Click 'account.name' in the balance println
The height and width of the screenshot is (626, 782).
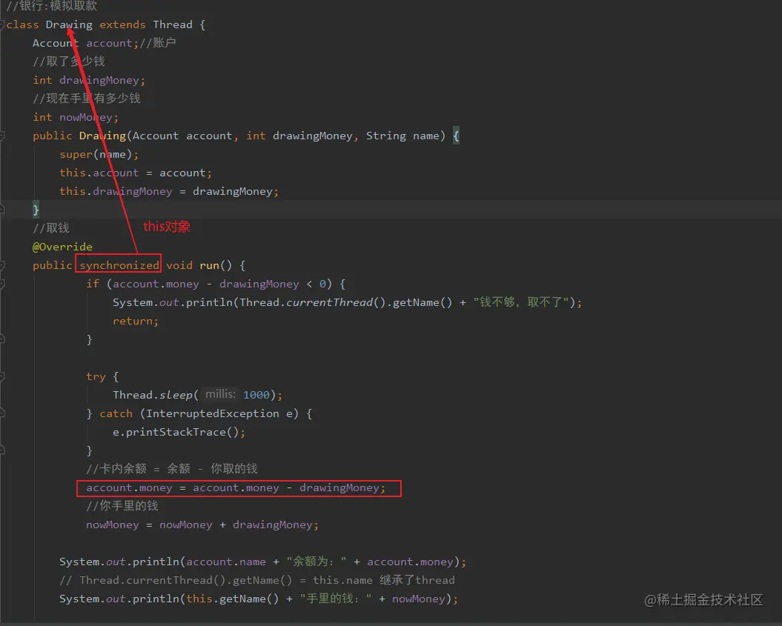pos(226,562)
